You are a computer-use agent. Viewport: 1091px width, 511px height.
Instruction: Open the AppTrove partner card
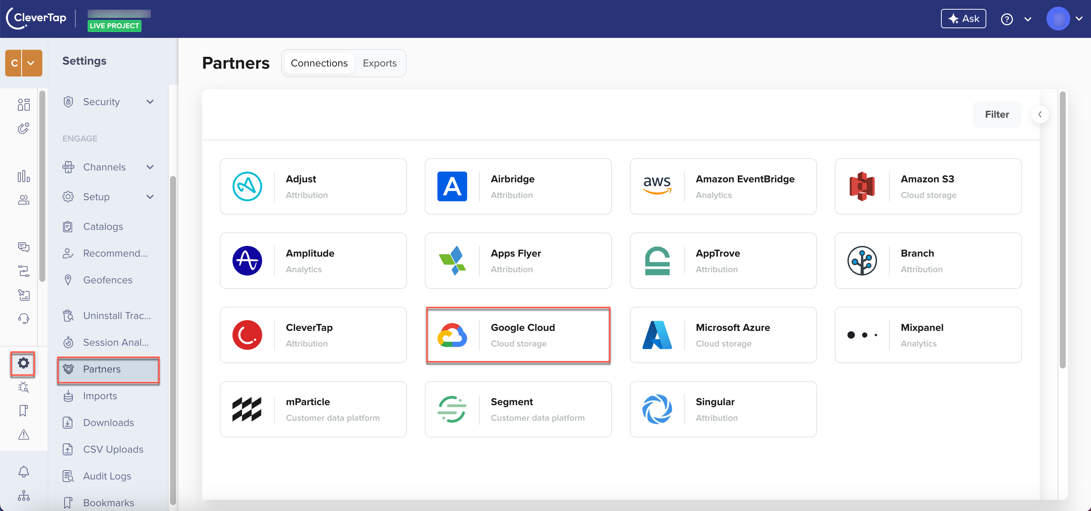pyautogui.click(x=723, y=261)
